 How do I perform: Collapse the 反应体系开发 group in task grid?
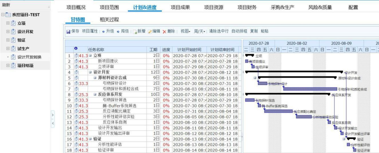point(95,94)
